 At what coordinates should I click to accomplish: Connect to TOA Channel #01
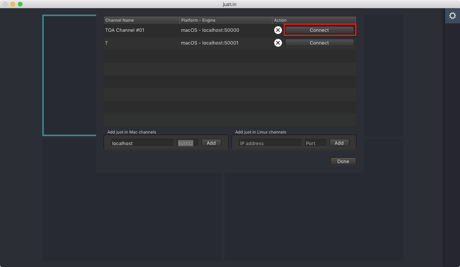[x=319, y=30]
